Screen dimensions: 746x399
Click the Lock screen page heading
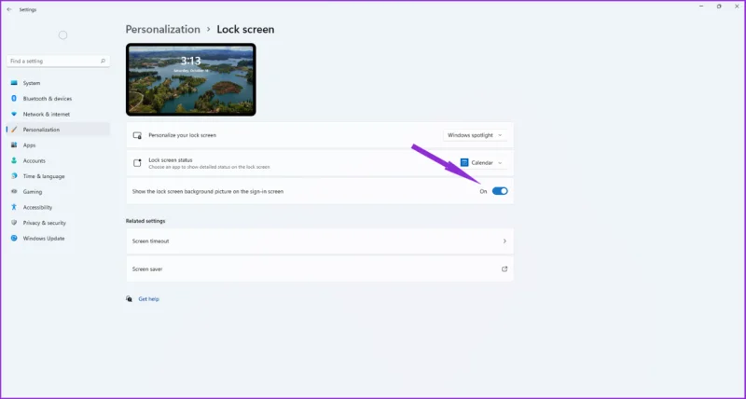click(x=245, y=30)
